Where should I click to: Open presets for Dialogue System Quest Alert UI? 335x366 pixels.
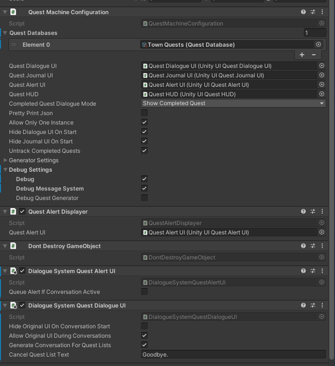[x=313, y=271]
